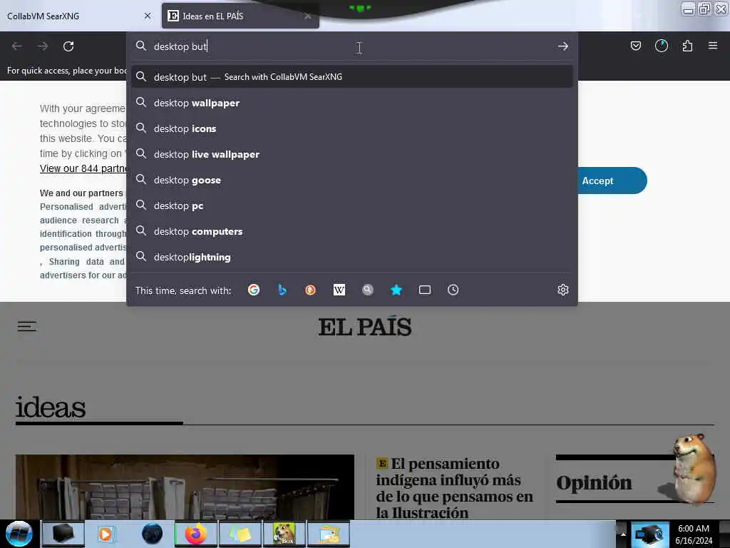Open search settings gear in dropdown
The width and height of the screenshot is (730, 548).
[x=563, y=290]
